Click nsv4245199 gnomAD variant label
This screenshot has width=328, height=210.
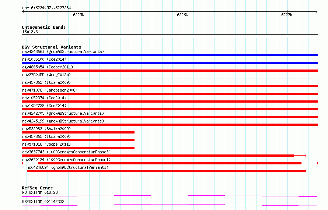click(x=63, y=121)
